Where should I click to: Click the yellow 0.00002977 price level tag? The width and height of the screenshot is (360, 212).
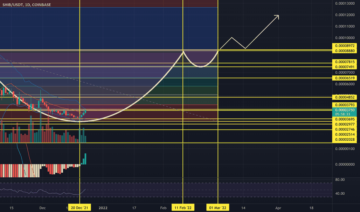click(345, 124)
